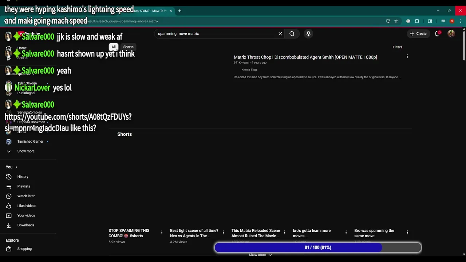Click the scrollbar down arrow
Image resolution: width=466 pixels, height=262 pixels.
(x=464, y=254)
